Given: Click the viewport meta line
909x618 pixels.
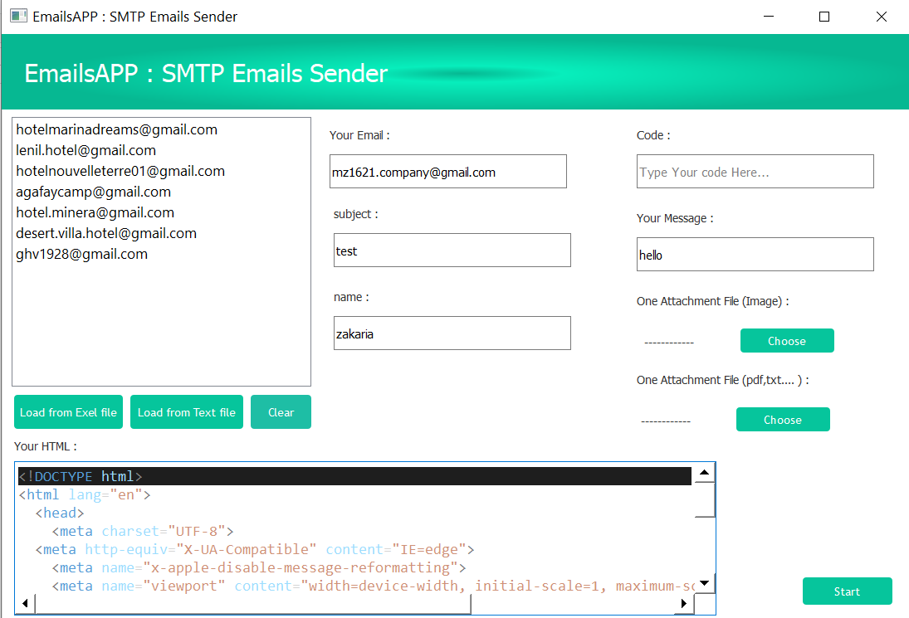Looking at the screenshot, I should tap(373, 586).
